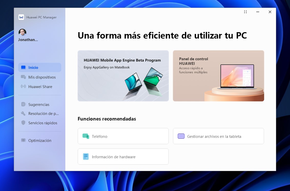Click the purple tablet files icon
The image size is (290, 191).
(x=181, y=136)
